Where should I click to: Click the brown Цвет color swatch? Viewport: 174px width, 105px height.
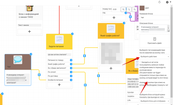(x=142, y=8)
